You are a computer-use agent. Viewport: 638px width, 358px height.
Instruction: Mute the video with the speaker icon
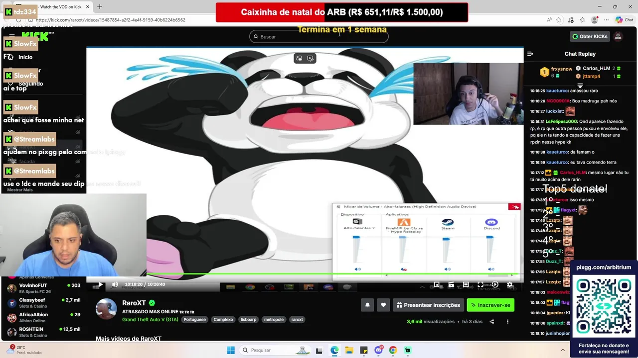click(115, 284)
